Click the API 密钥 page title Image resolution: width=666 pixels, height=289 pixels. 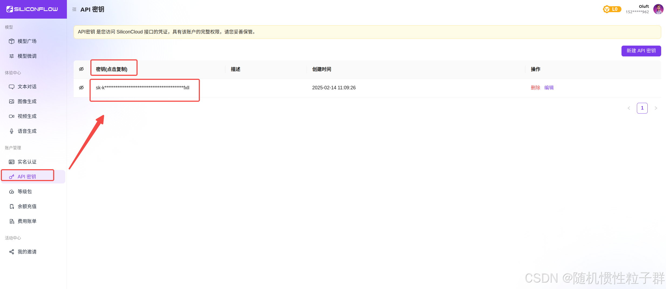click(92, 9)
